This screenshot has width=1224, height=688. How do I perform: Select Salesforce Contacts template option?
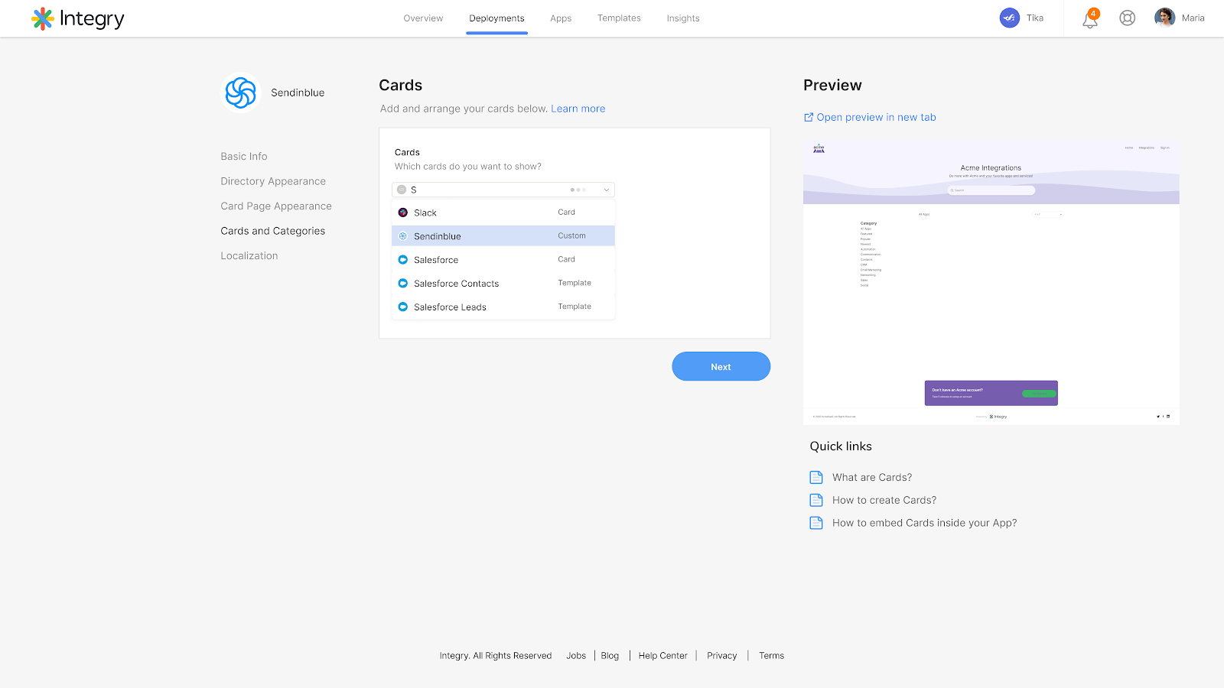[503, 284]
